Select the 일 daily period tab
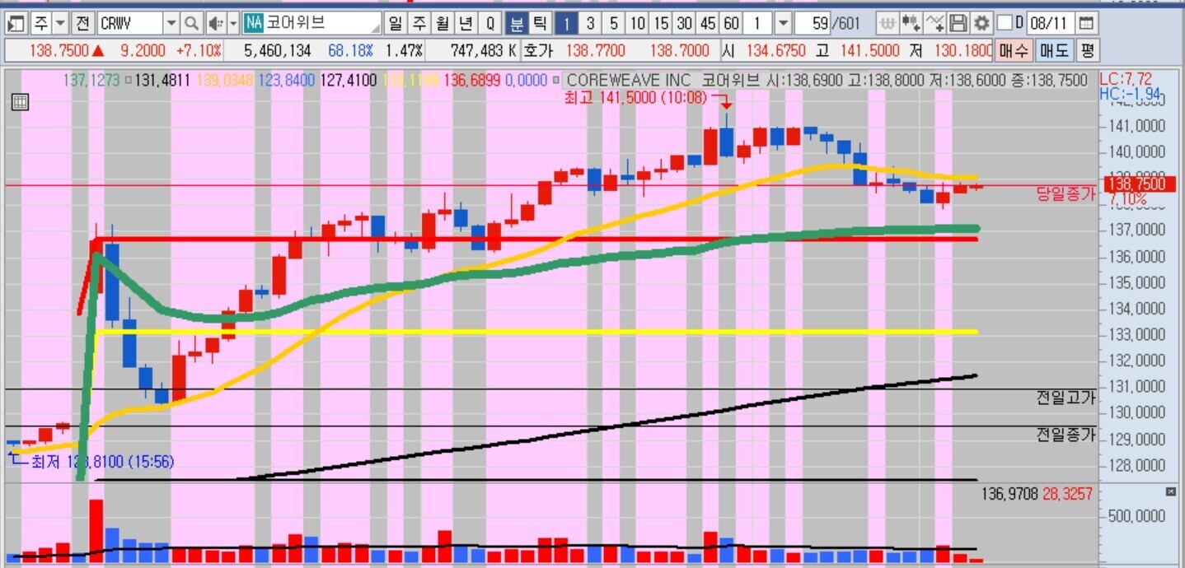1185x568 pixels. [x=396, y=23]
